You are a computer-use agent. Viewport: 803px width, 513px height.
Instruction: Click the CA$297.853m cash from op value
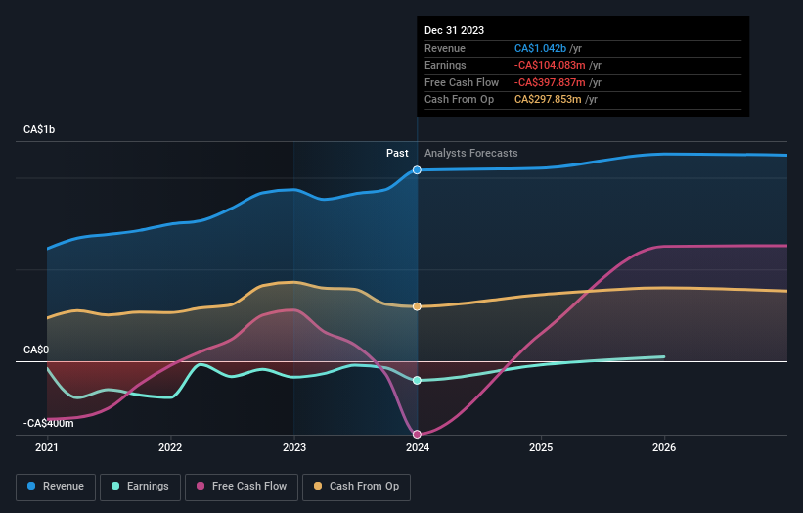pos(548,100)
